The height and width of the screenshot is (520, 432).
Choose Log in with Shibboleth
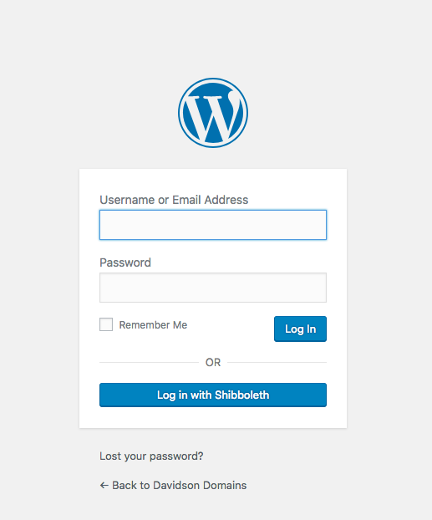click(213, 395)
